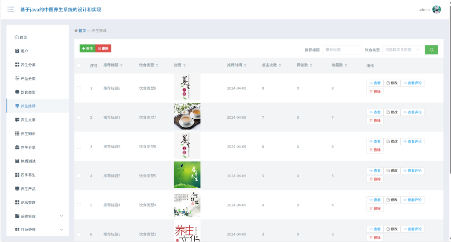
Task: Toggle the sidebar hamburger menu icon
Action: point(11,10)
